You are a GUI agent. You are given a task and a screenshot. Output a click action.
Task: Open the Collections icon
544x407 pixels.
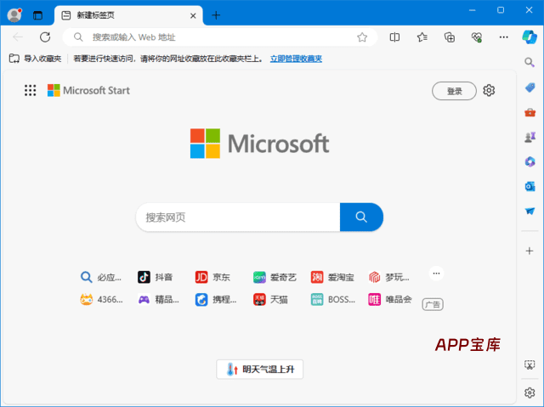[450, 37]
